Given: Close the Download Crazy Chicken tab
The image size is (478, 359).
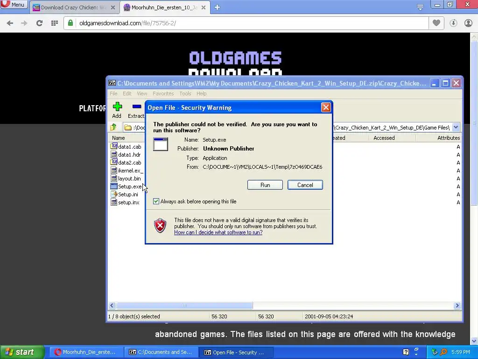Looking at the screenshot, I should 113,7.
